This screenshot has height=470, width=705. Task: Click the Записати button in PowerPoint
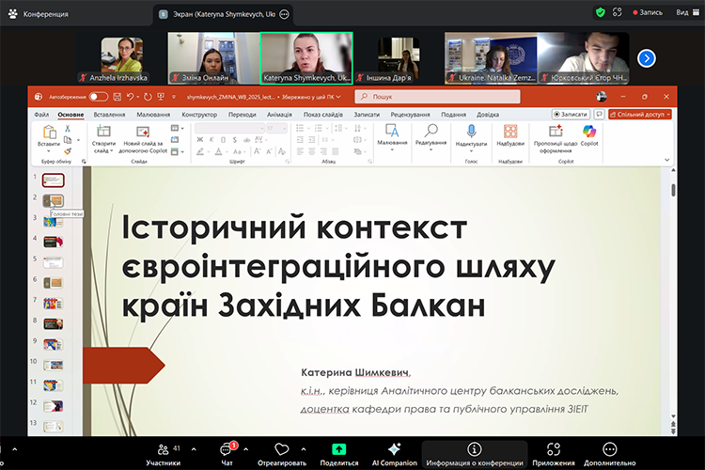(570, 115)
